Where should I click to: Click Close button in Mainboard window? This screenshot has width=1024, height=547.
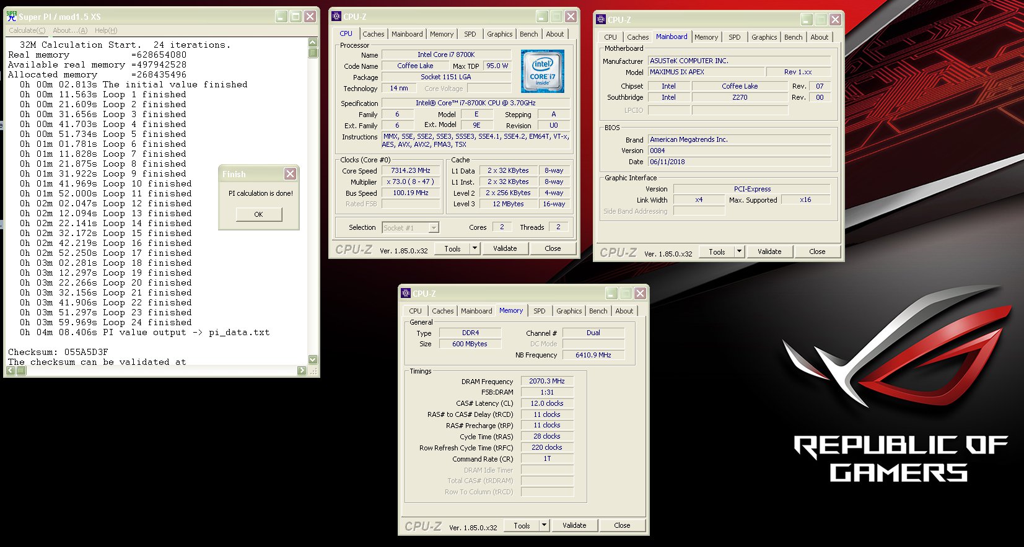pos(817,252)
